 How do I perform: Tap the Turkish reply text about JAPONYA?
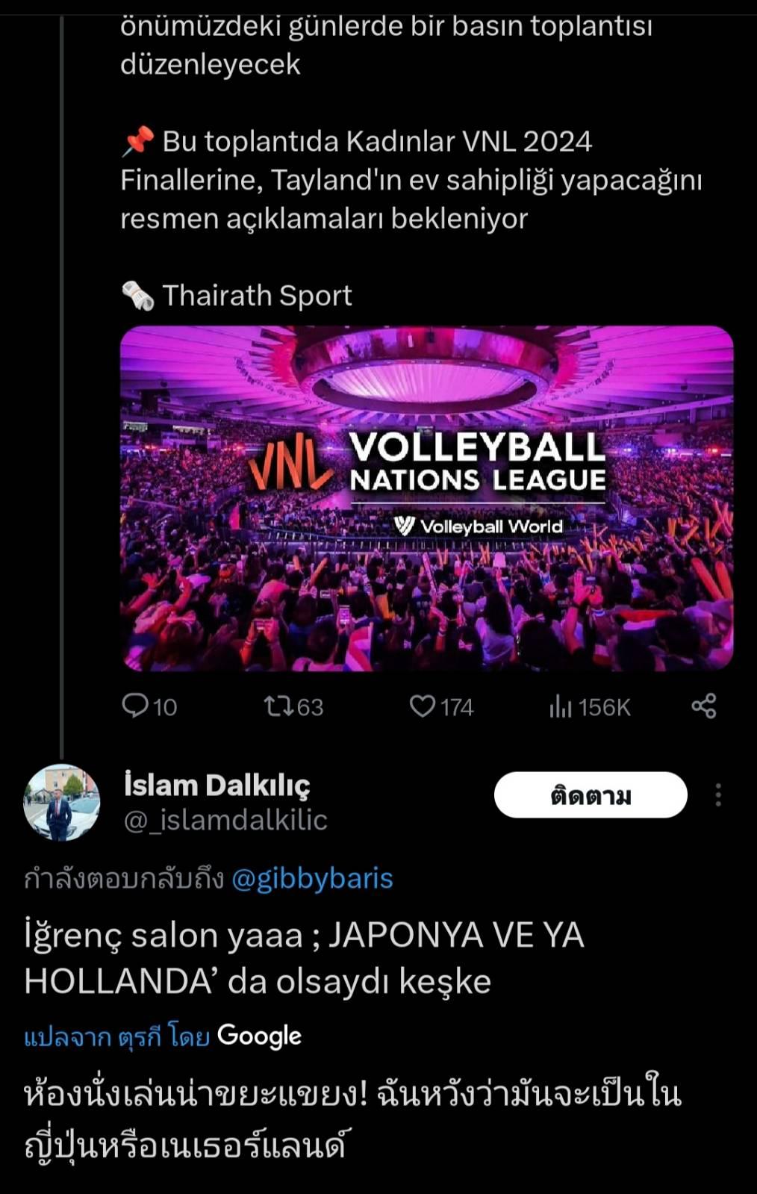click(x=304, y=958)
